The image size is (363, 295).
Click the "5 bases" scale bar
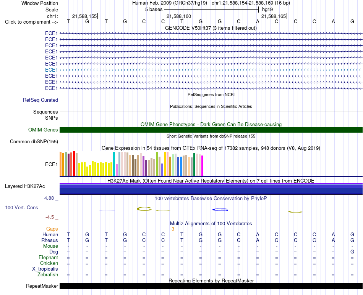211,10
